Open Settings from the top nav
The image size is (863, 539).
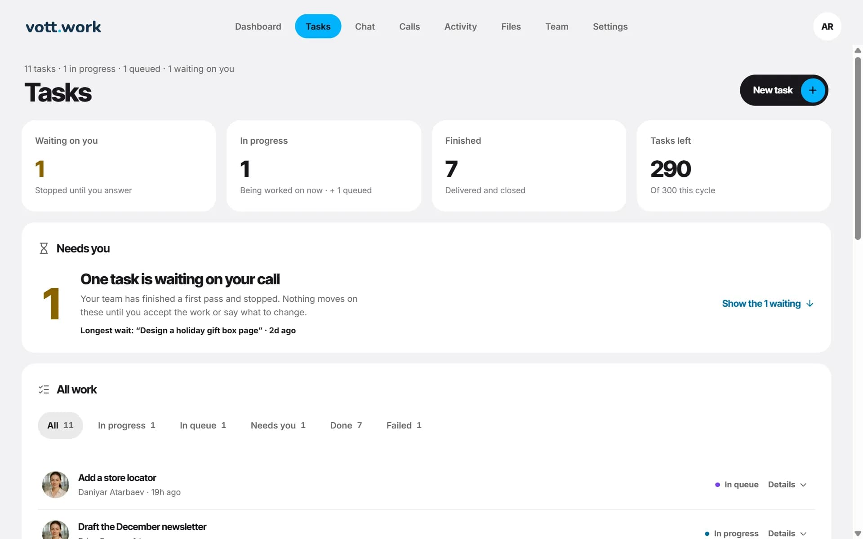click(610, 27)
